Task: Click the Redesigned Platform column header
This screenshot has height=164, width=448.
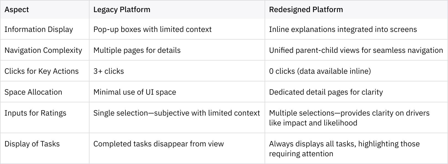Action: [x=356, y=10]
